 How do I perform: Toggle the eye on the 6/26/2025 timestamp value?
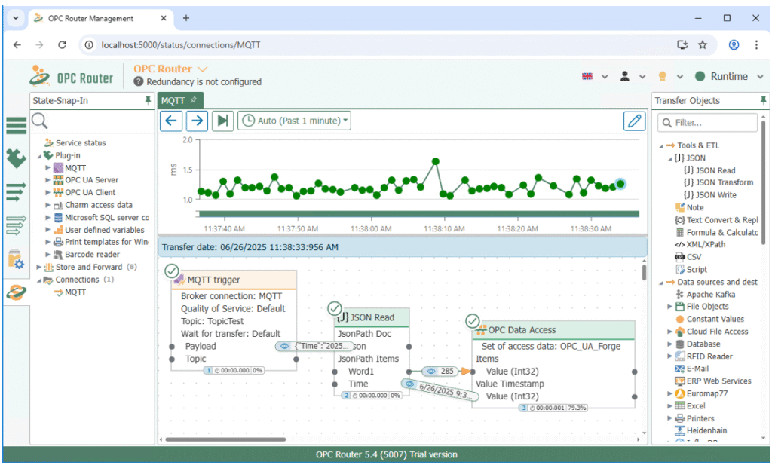click(409, 384)
